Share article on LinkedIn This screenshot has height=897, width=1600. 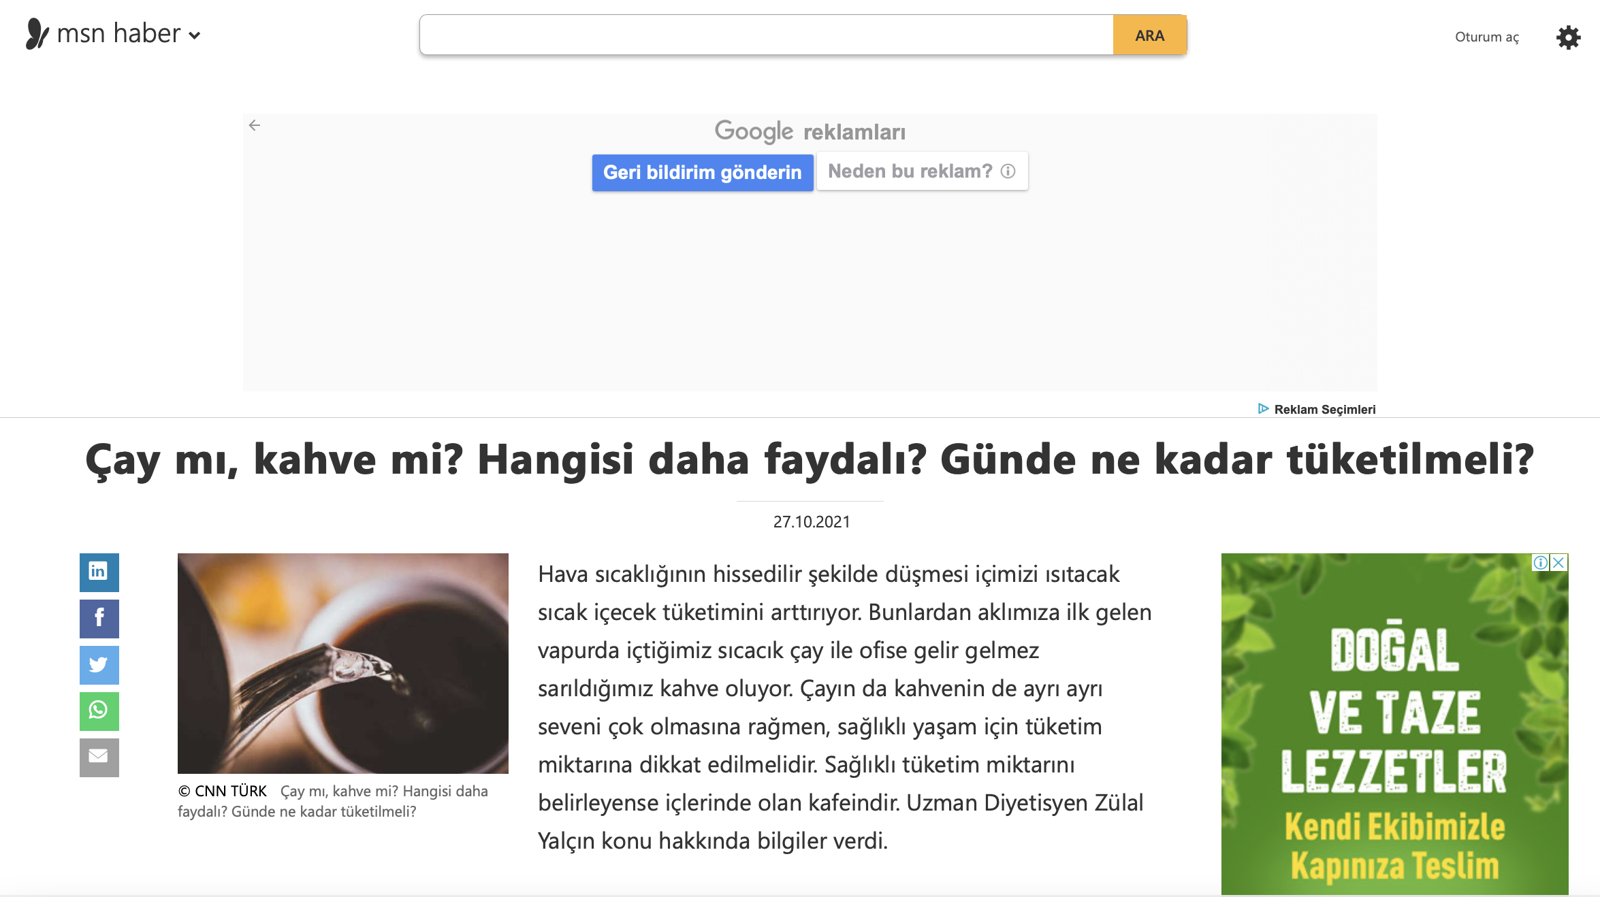(x=99, y=572)
